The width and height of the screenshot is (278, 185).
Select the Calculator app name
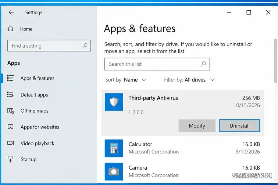tap(140, 144)
